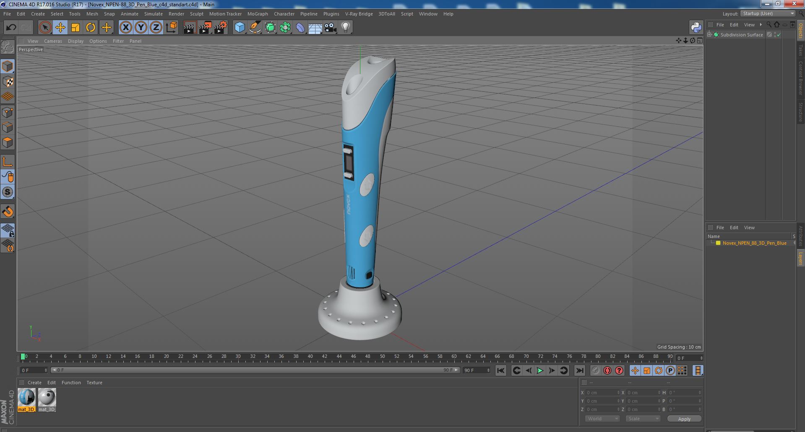Click the coordinate system icon
This screenshot has width=805, height=432.
click(x=171, y=28)
